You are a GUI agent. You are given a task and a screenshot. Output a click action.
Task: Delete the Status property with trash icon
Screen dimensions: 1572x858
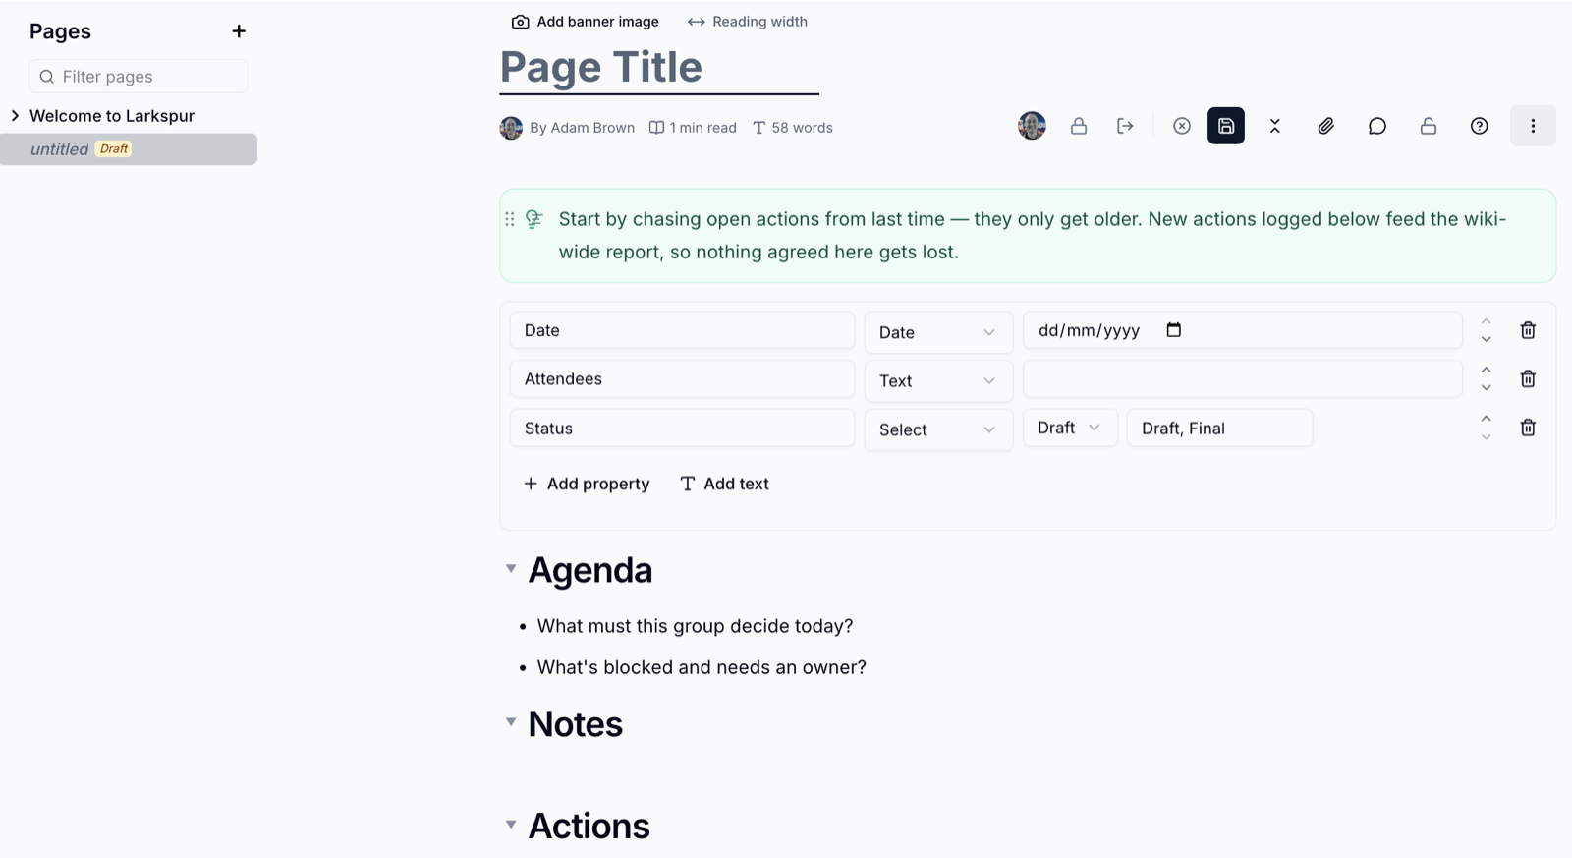click(1528, 428)
